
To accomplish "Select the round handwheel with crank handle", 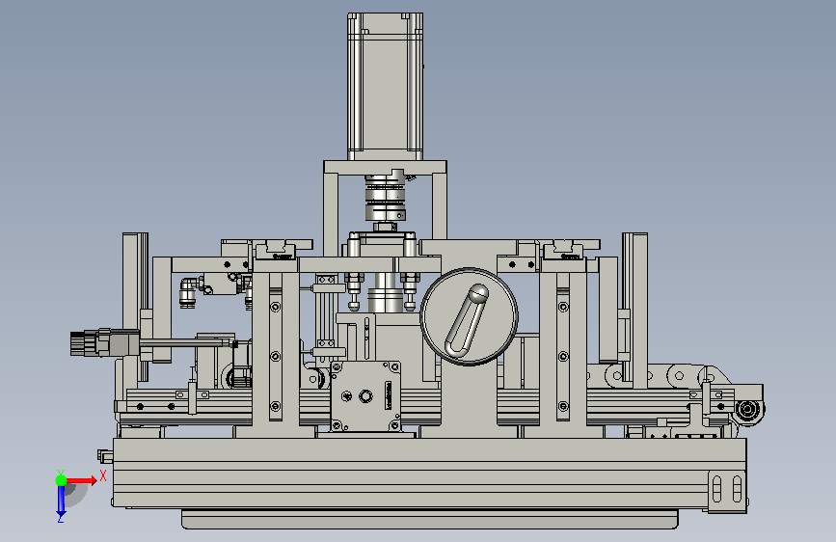I will pyautogui.click(x=470, y=317).
